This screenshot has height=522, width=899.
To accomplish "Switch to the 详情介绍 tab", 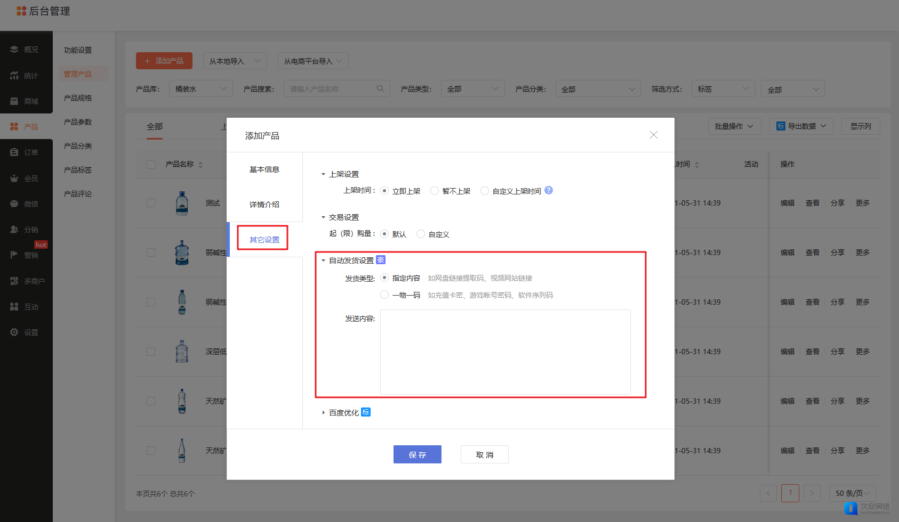I will pyautogui.click(x=264, y=205).
